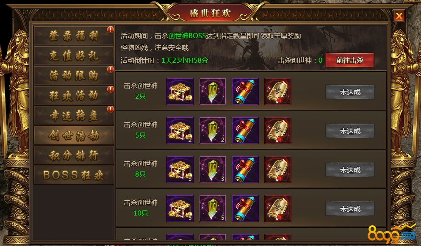Switch to 充值好礼 tab
This screenshot has width=421, height=246.
pos(74,55)
